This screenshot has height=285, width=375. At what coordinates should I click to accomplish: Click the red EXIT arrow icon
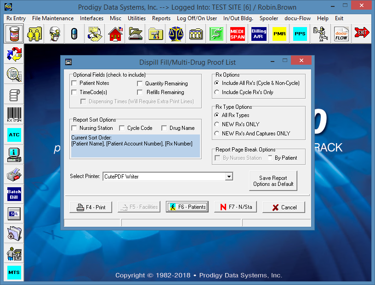[x=362, y=34]
